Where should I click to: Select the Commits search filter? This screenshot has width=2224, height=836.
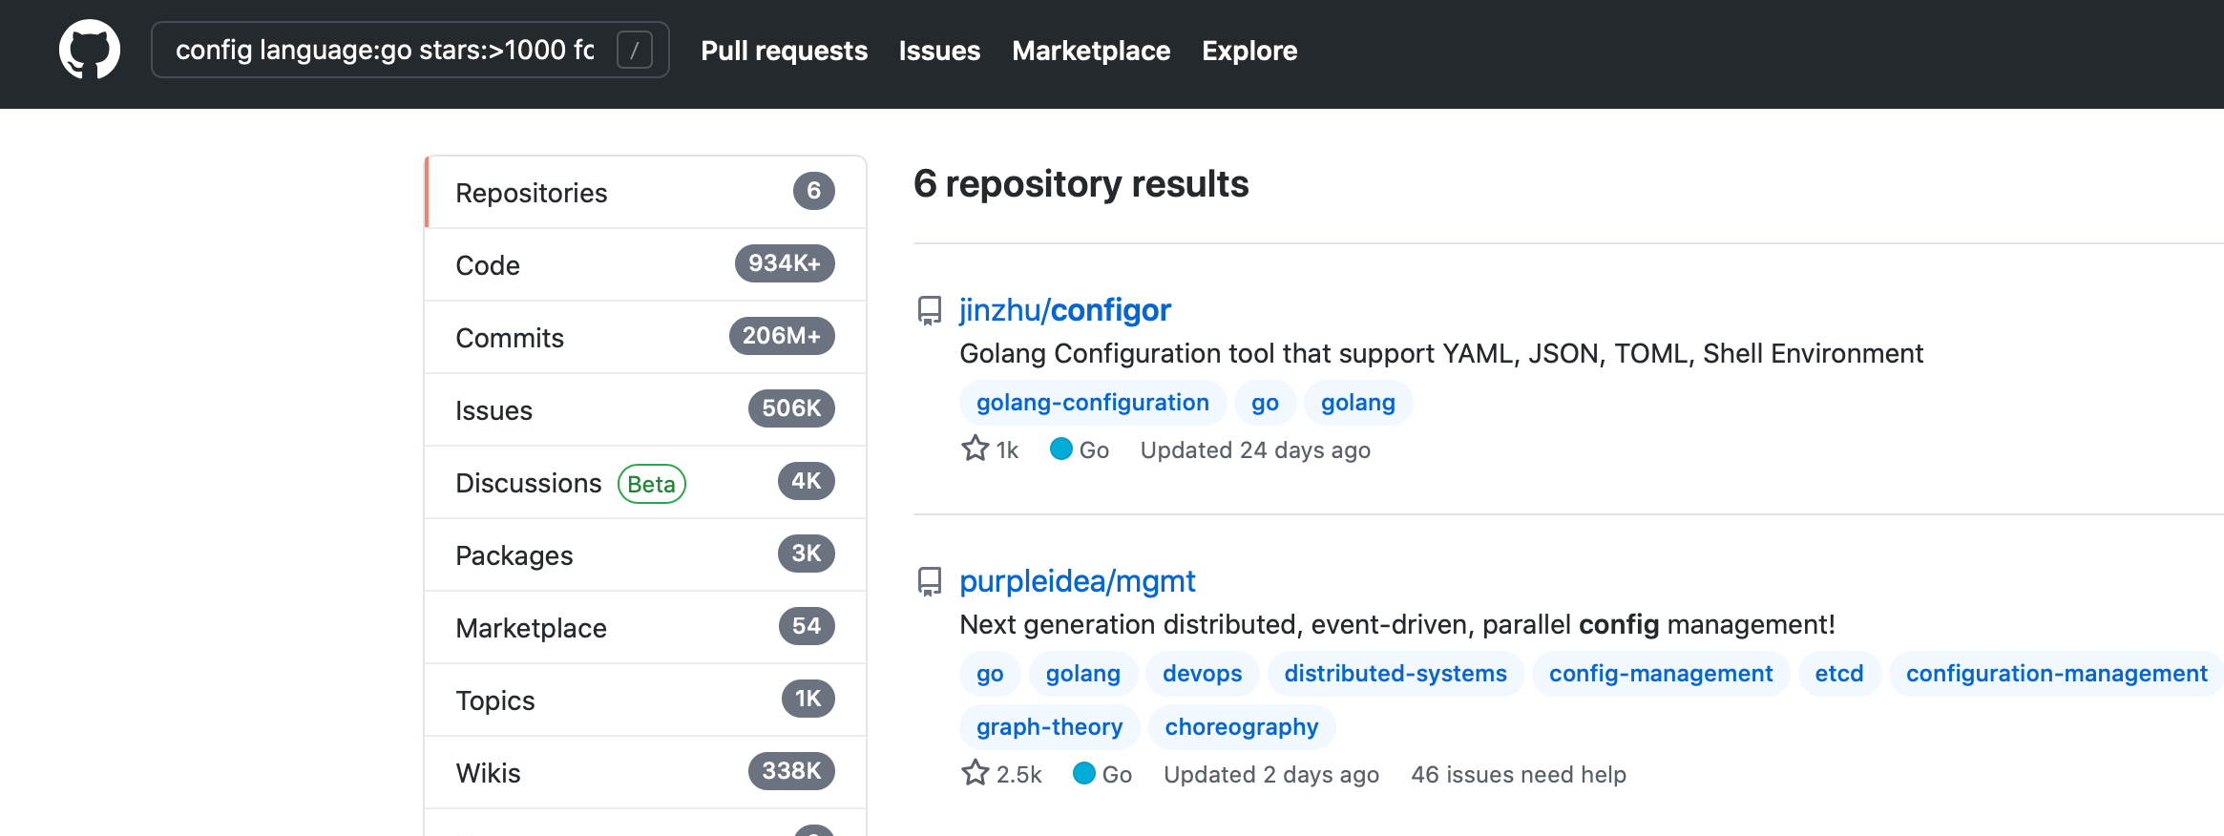644,338
